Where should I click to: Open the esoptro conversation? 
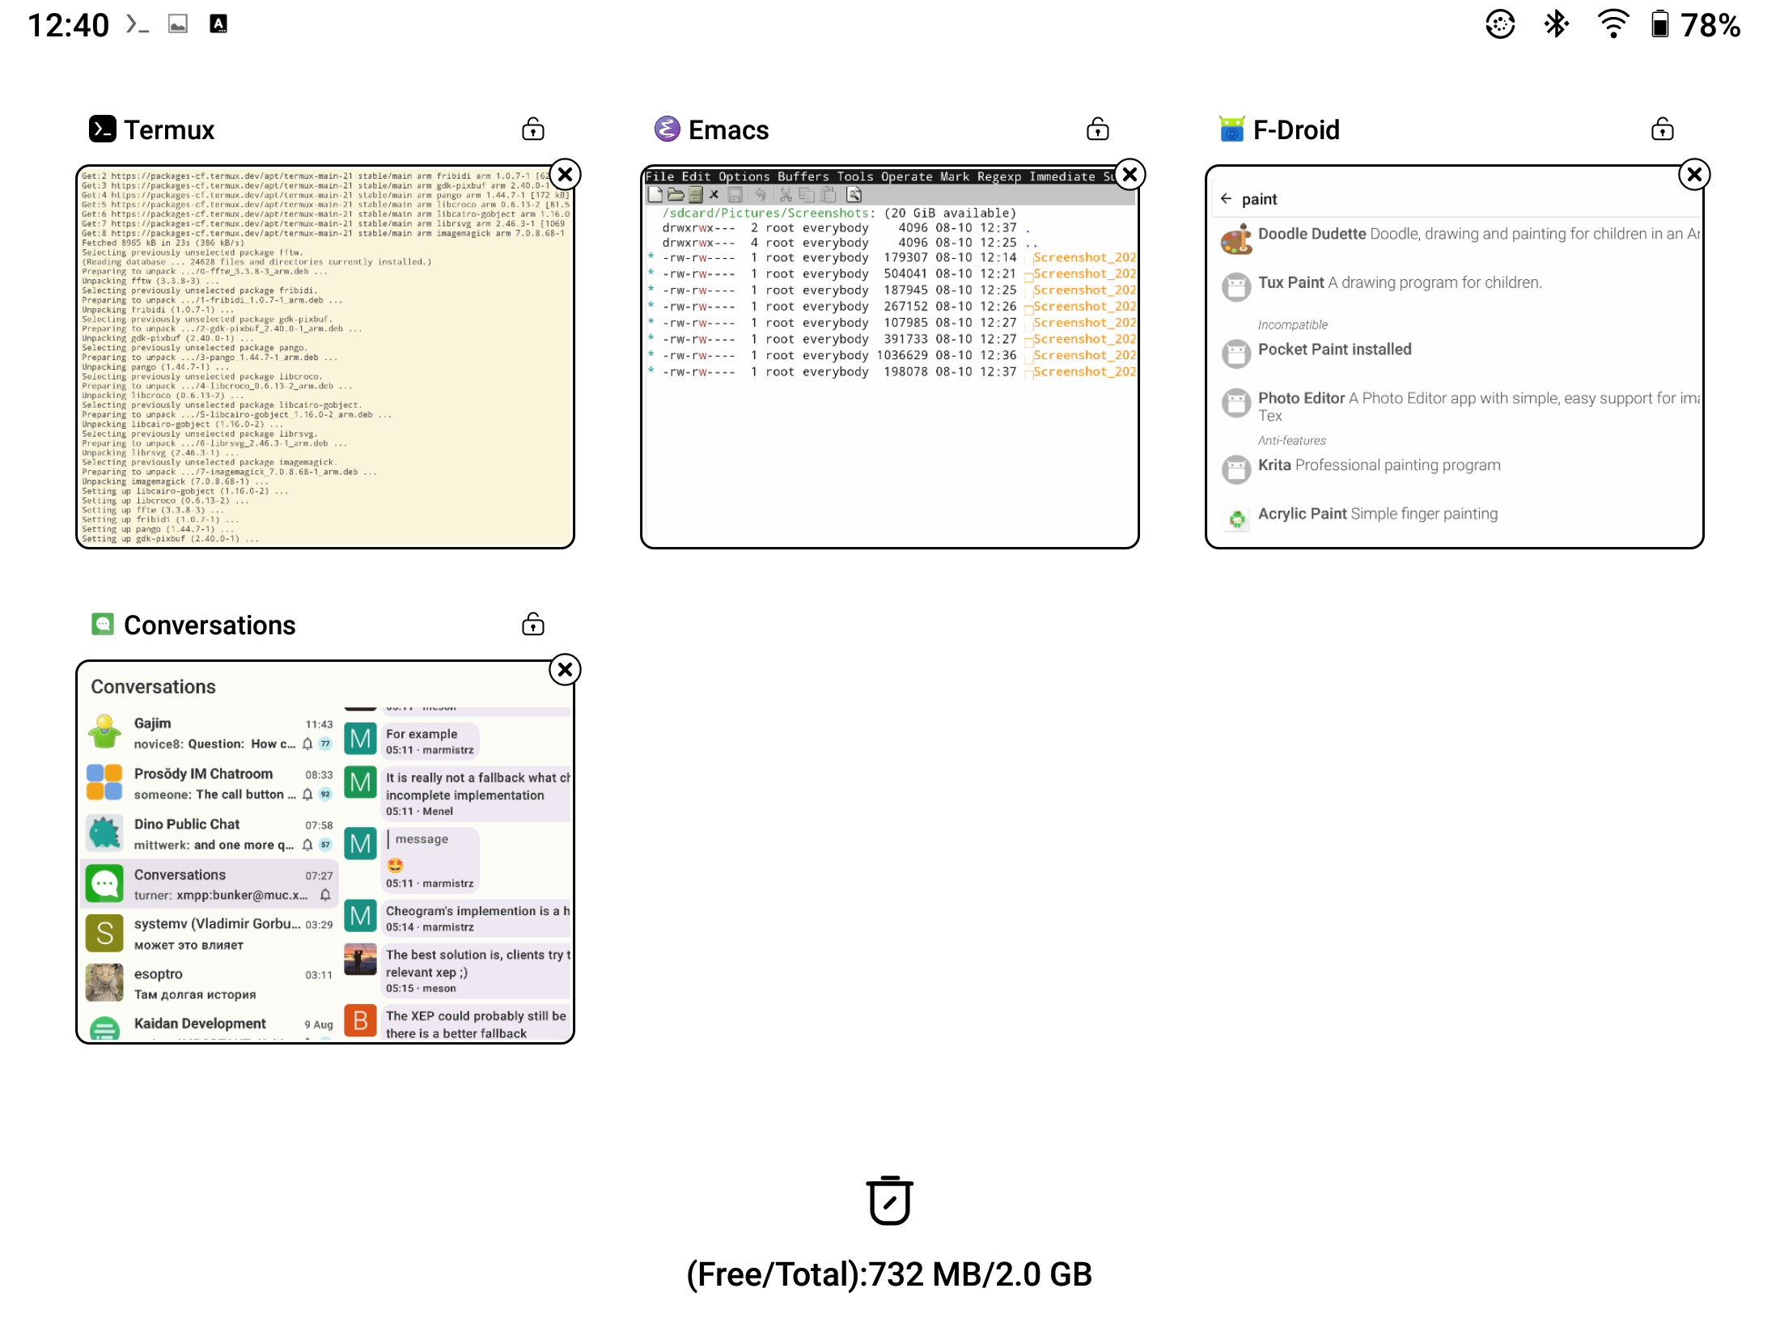(210, 984)
